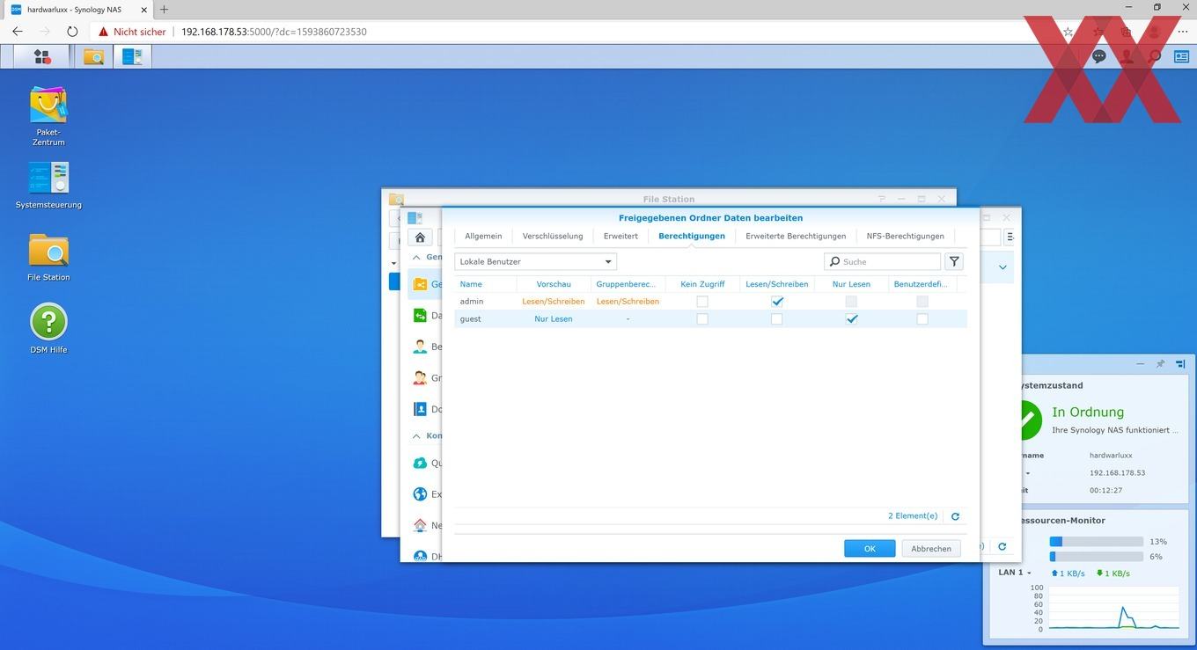Open the LAN 1 dropdown in Ressourcen-Monitor
Image resolution: width=1197 pixels, height=650 pixels.
point(1014,573)
